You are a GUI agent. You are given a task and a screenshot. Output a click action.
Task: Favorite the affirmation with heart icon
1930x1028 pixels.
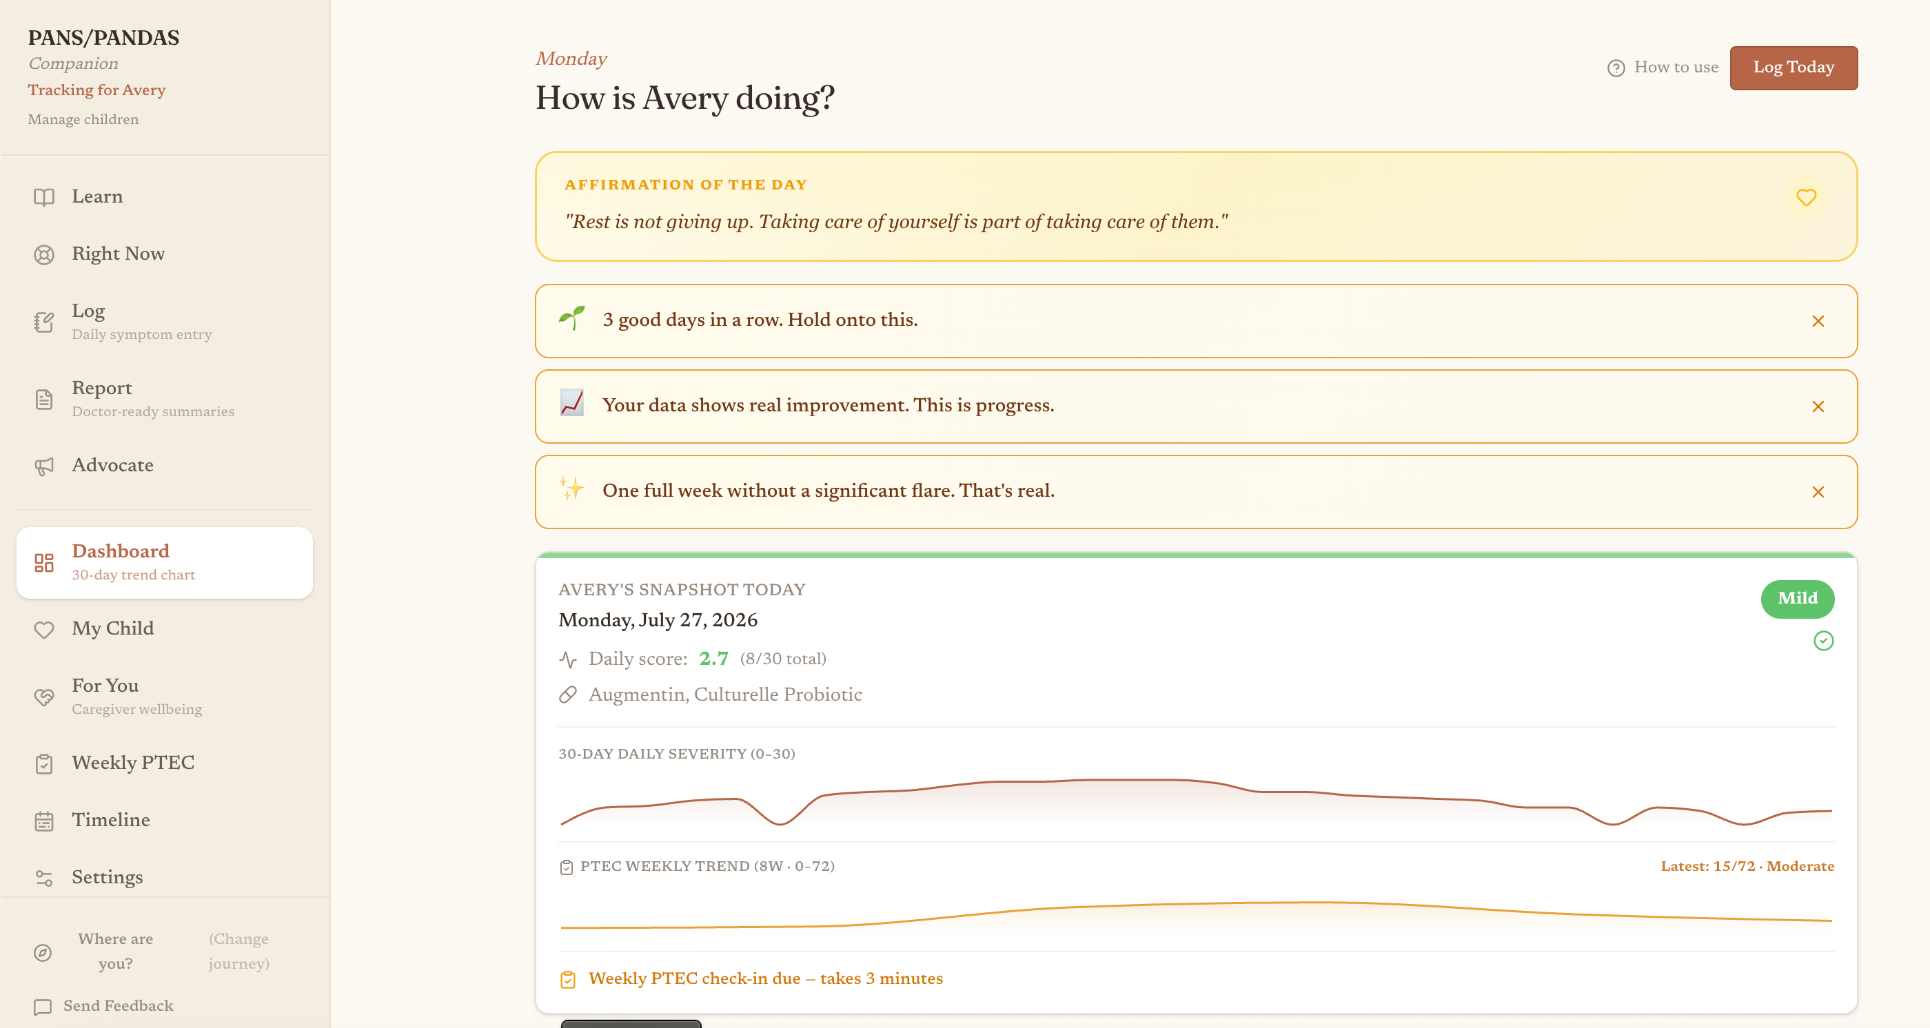(x=1806, y=198)
